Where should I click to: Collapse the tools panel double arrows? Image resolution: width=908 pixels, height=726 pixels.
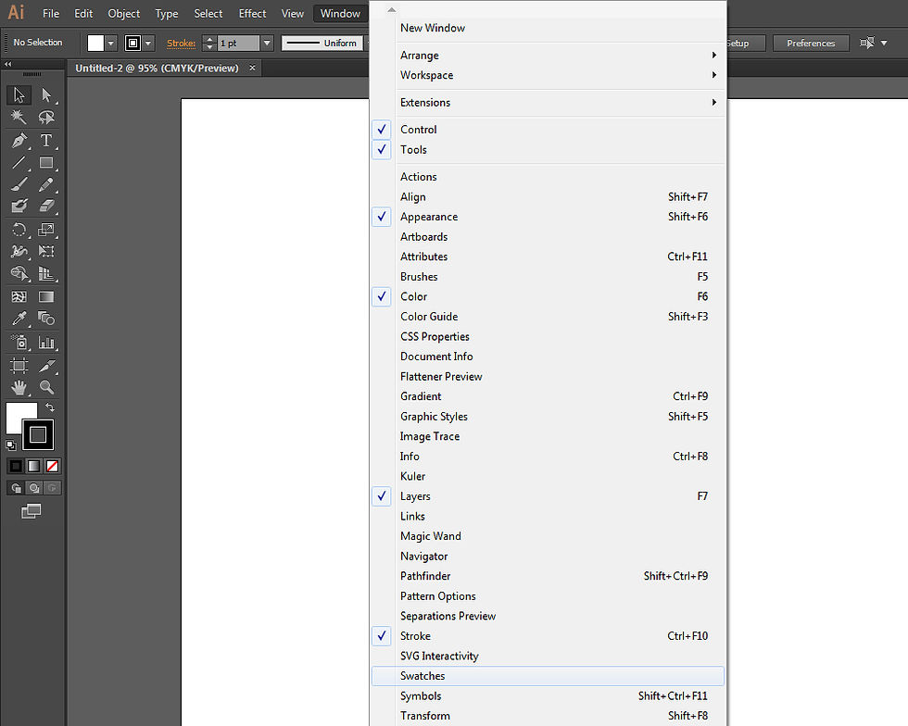point(8,64)
